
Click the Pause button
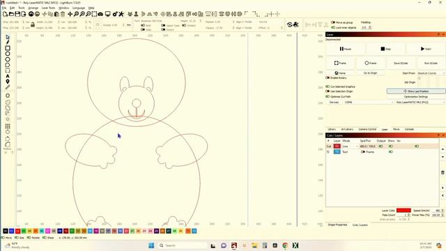[346, 49]
